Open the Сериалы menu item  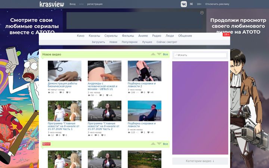111,36
